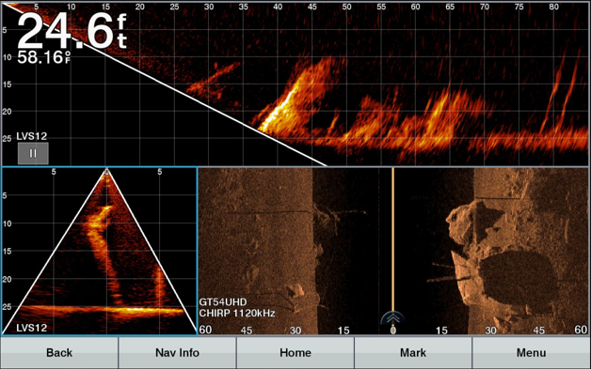The height and width of the screenshot is (369, 591).
Task: Tap the 24.6 ft depth reading
Action: [72, 30]
